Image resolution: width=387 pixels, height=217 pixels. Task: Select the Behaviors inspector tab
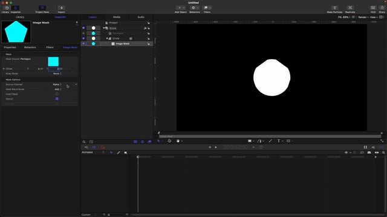[30, 47]
